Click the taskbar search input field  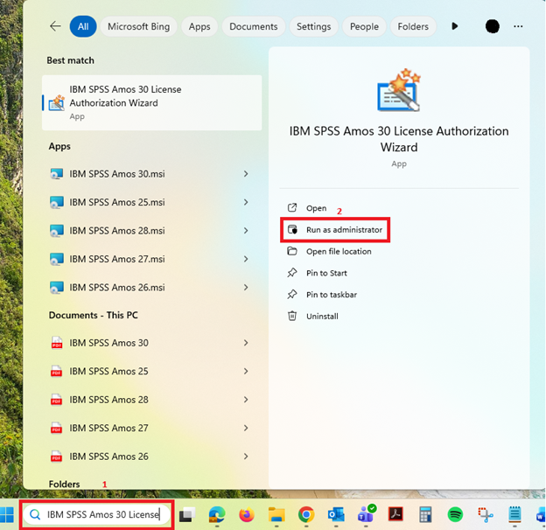[102, 514]
